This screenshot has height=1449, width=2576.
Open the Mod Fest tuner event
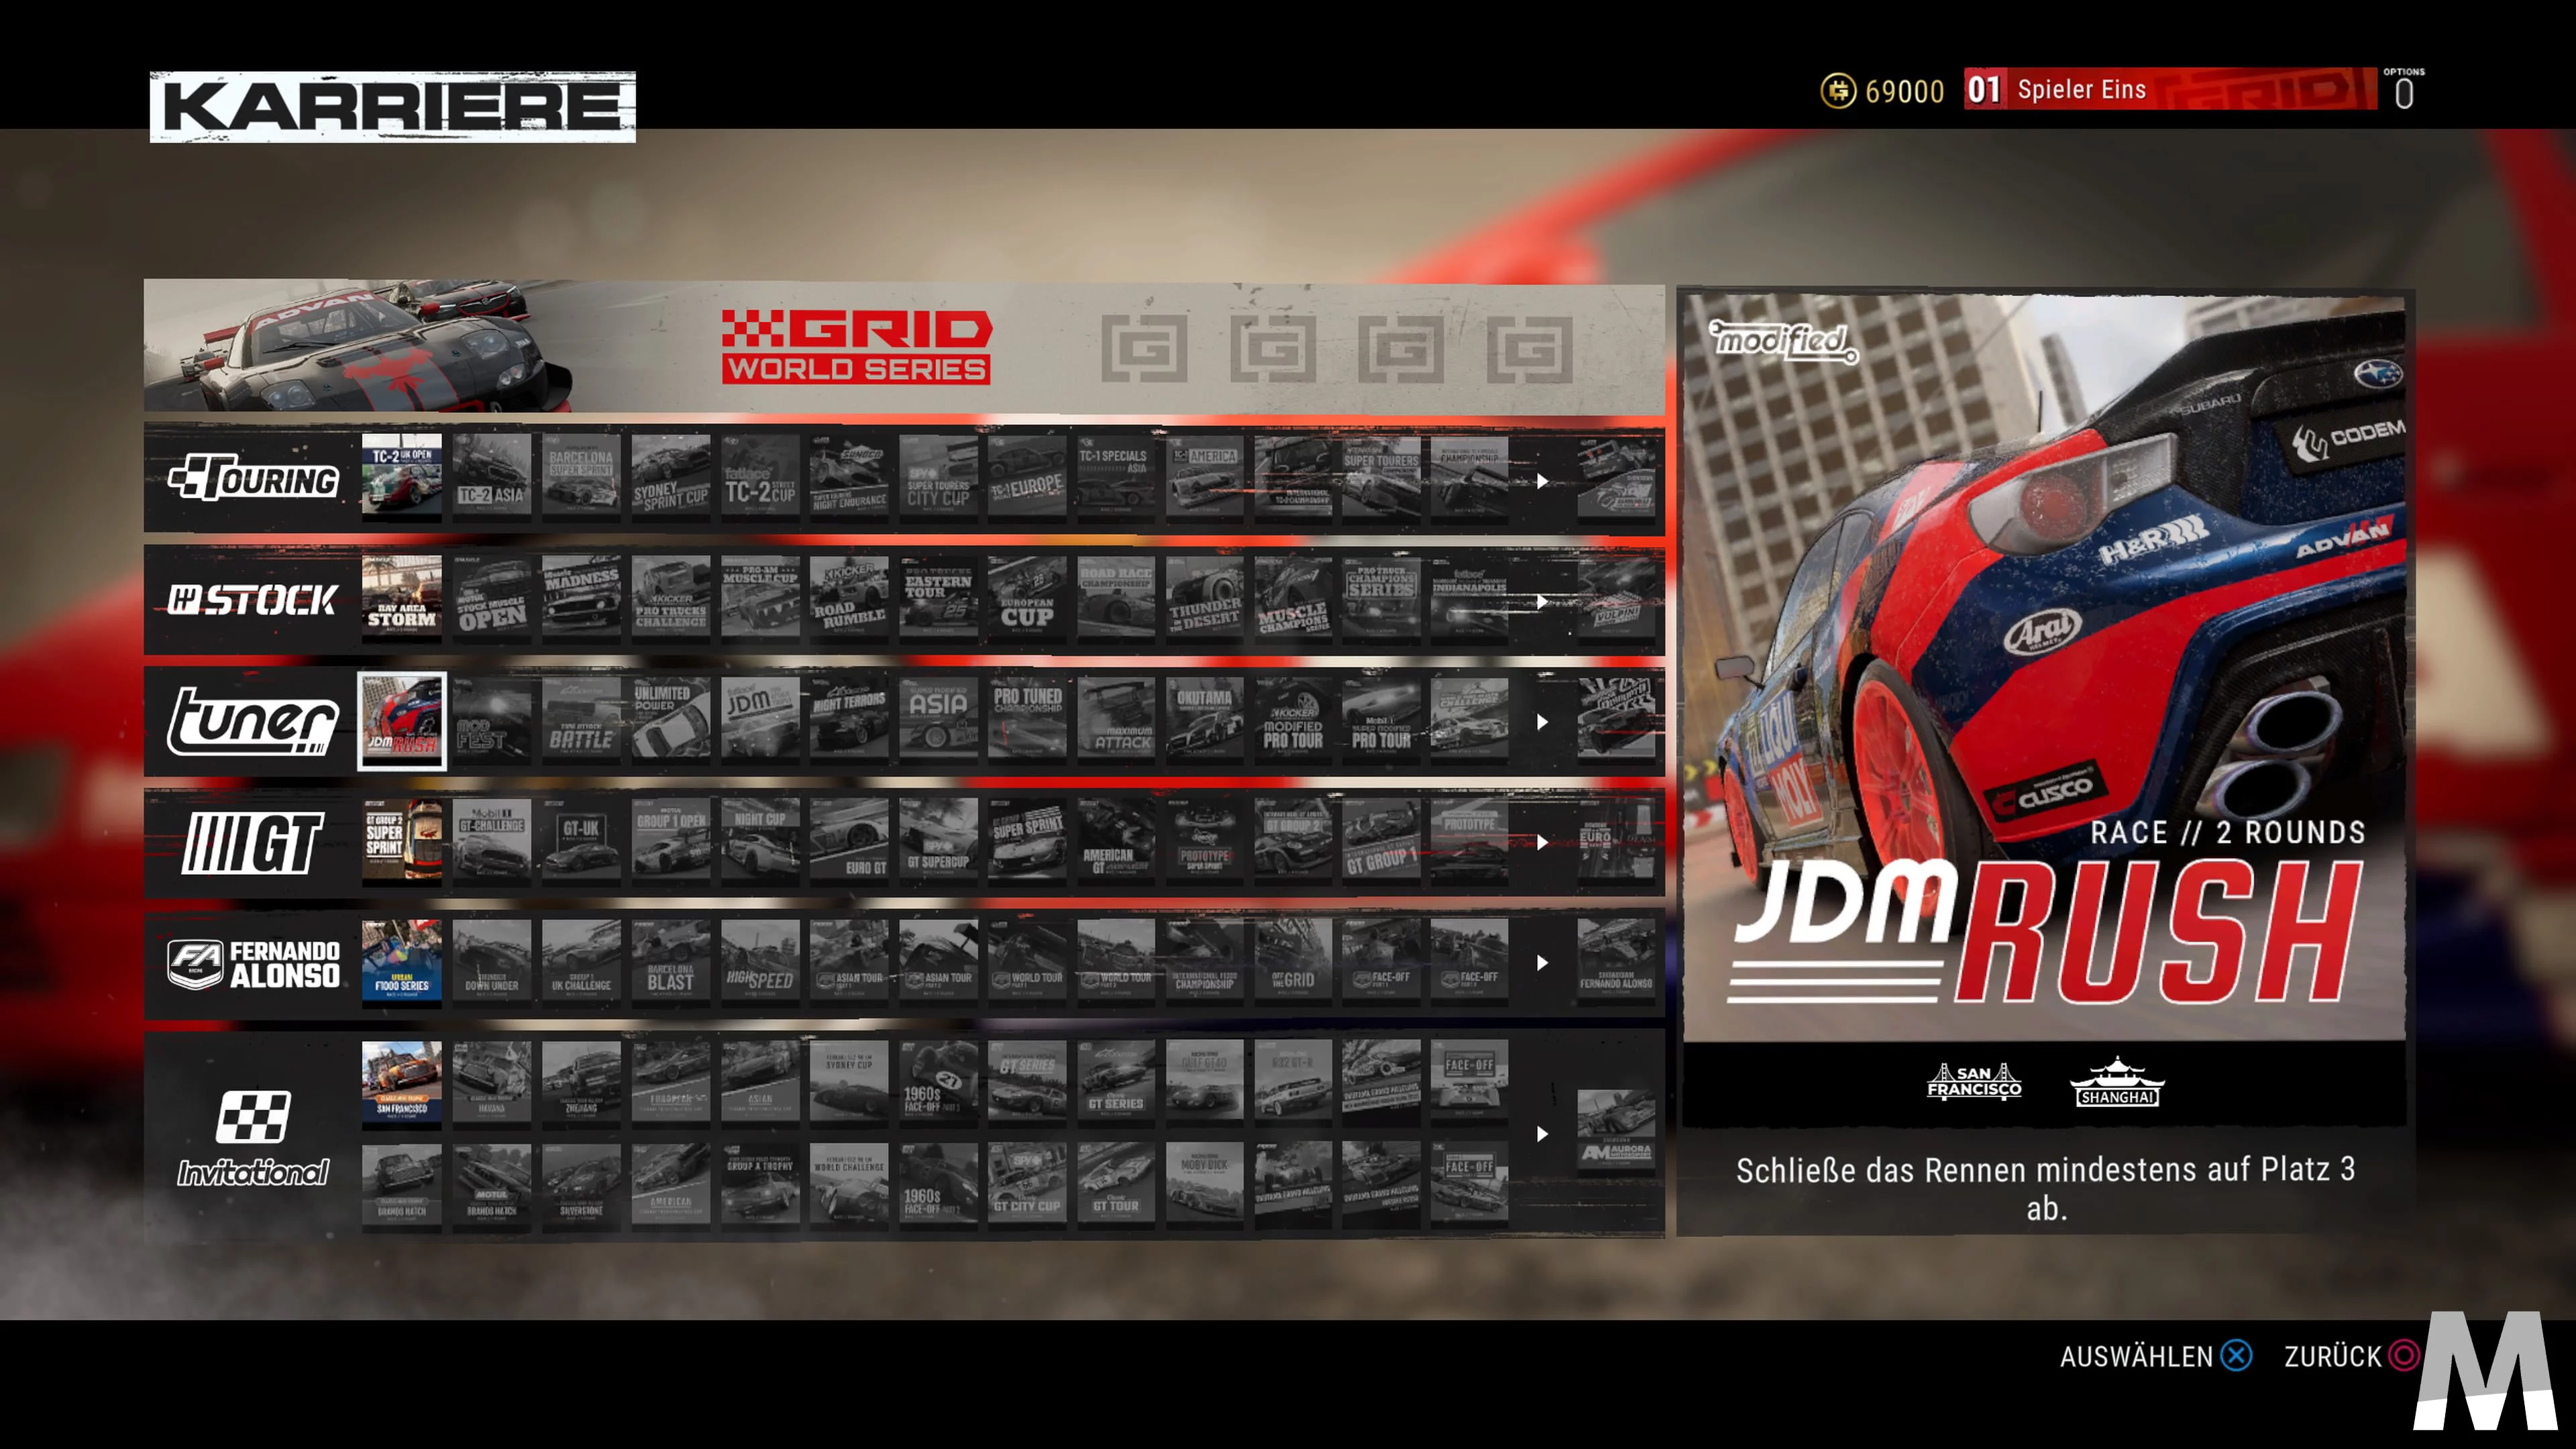pos(491,720)
